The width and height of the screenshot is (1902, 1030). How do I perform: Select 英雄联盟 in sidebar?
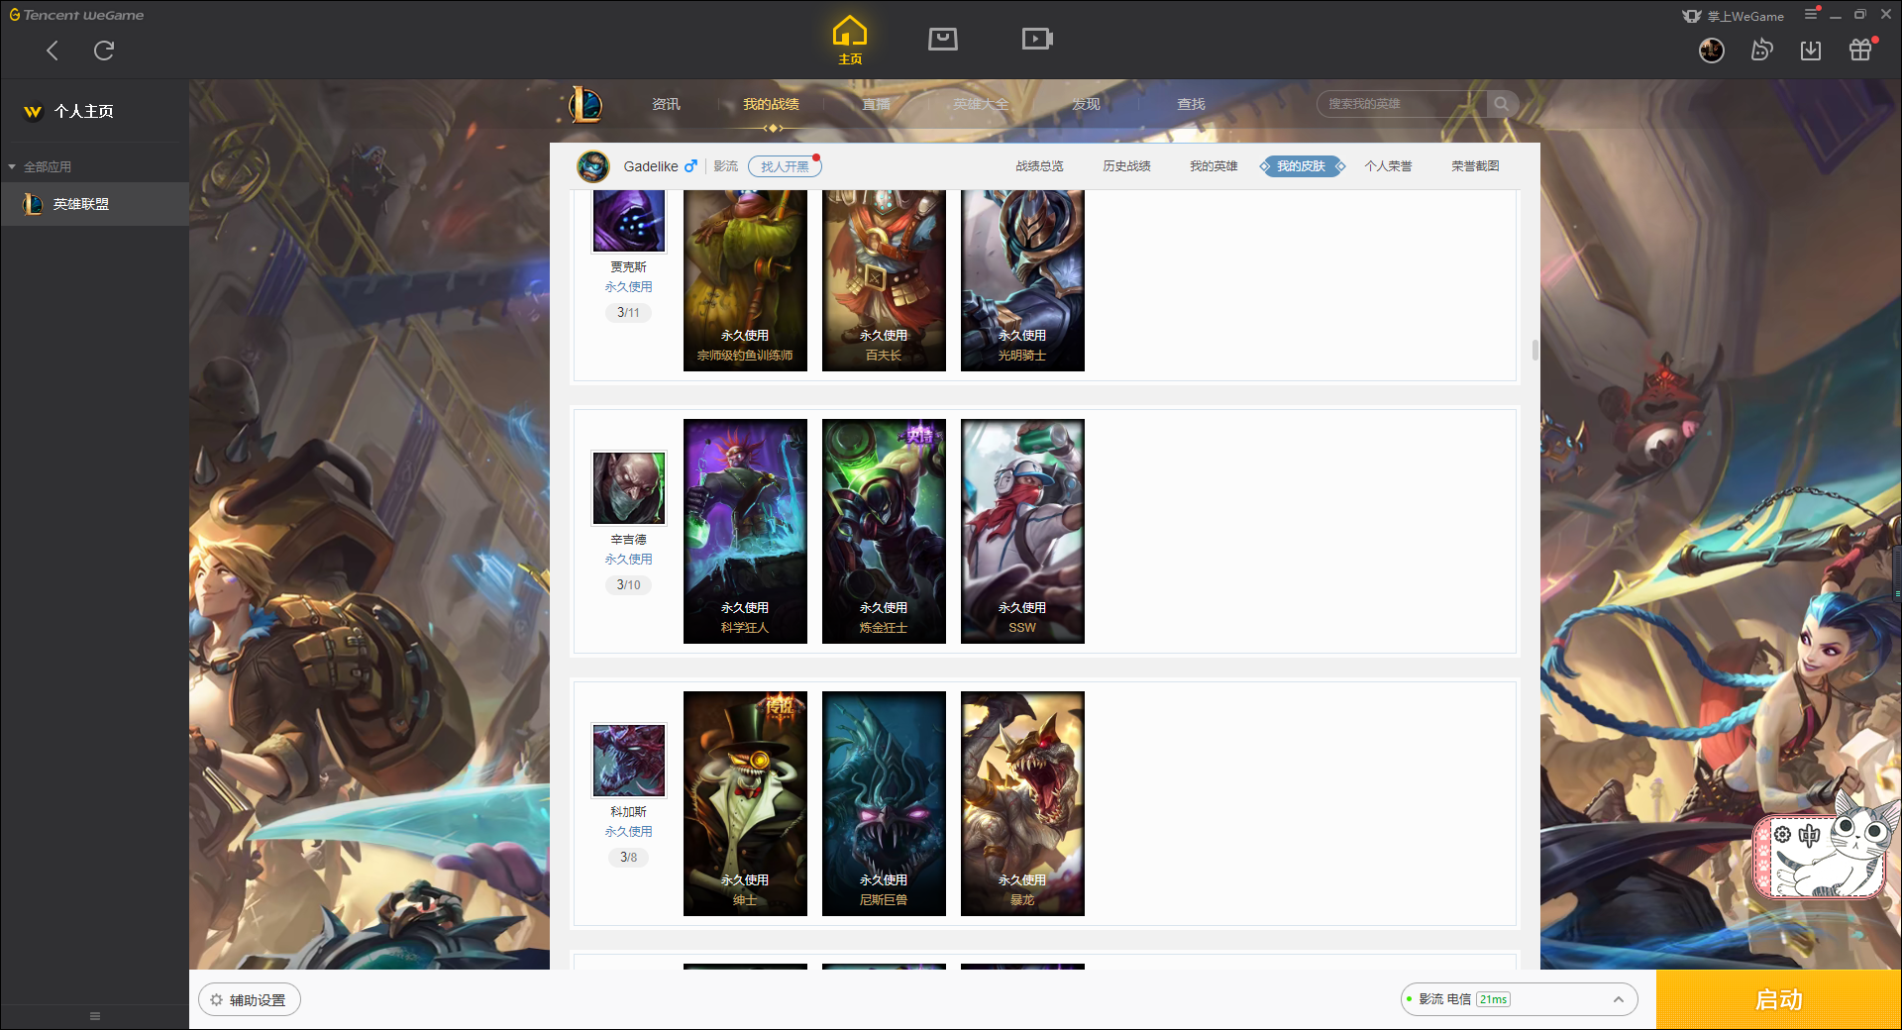pos(94,204)
